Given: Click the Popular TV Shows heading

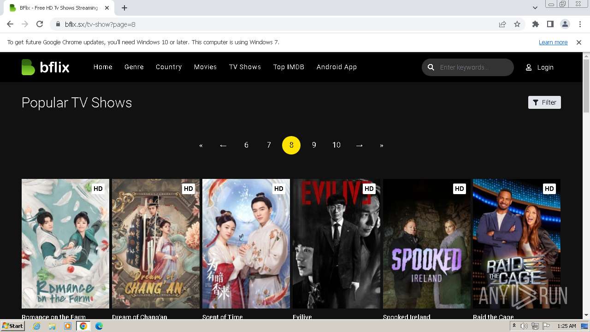Looking at the screenshot, I should pos(77,102).
